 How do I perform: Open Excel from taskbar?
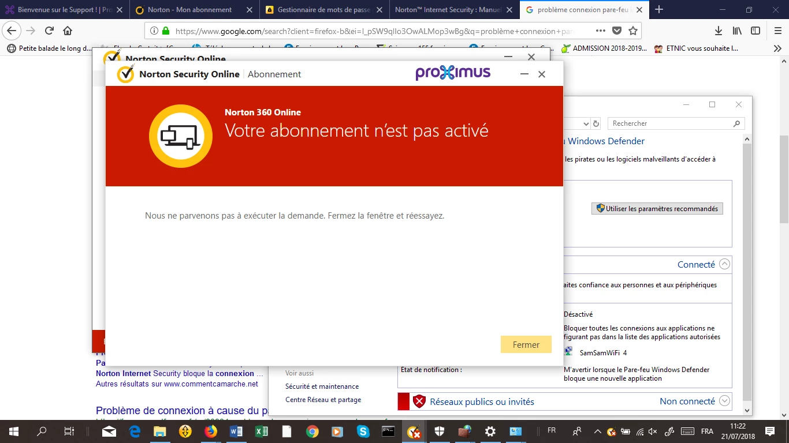tap(261, 431)
